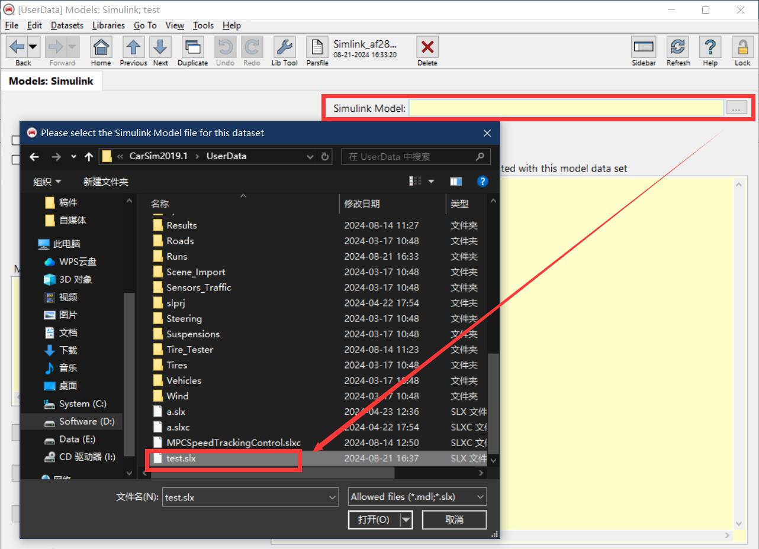Image resolution: width=759 pixels, height=549 pixels.
Task: Open the Libraries menu
Action: (x=108, y=25)
